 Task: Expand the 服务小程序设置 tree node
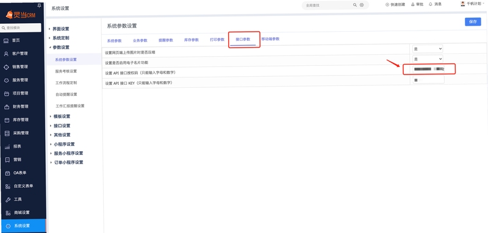(51, 153)
